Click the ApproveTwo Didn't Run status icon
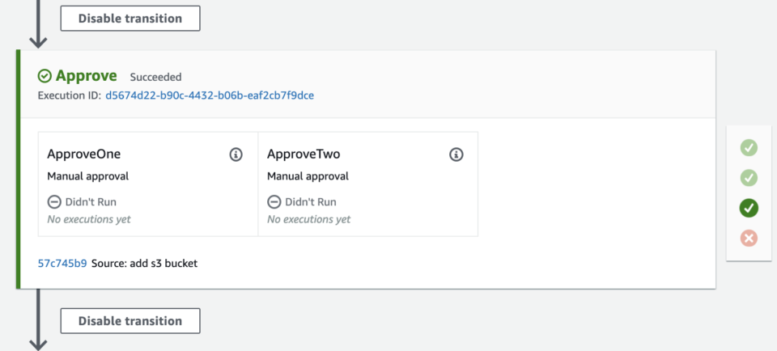Viewport: 777px width, 351px height. click(x=274, y=202)
